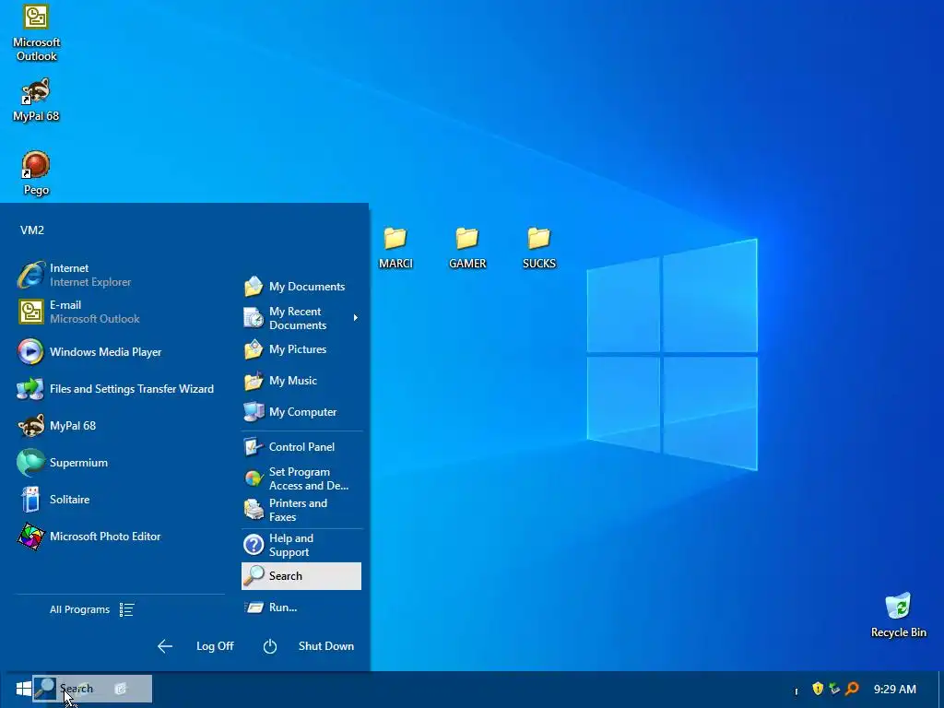Open the Recycle Bin
The image size is (944, 708).
click(898, 615)
